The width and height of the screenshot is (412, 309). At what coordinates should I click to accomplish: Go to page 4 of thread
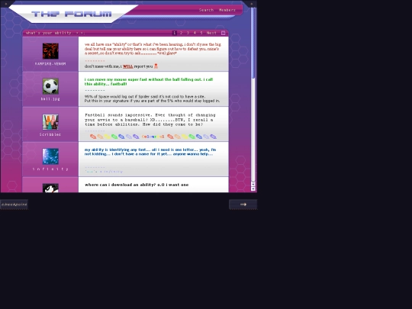(x=195, y=33)
